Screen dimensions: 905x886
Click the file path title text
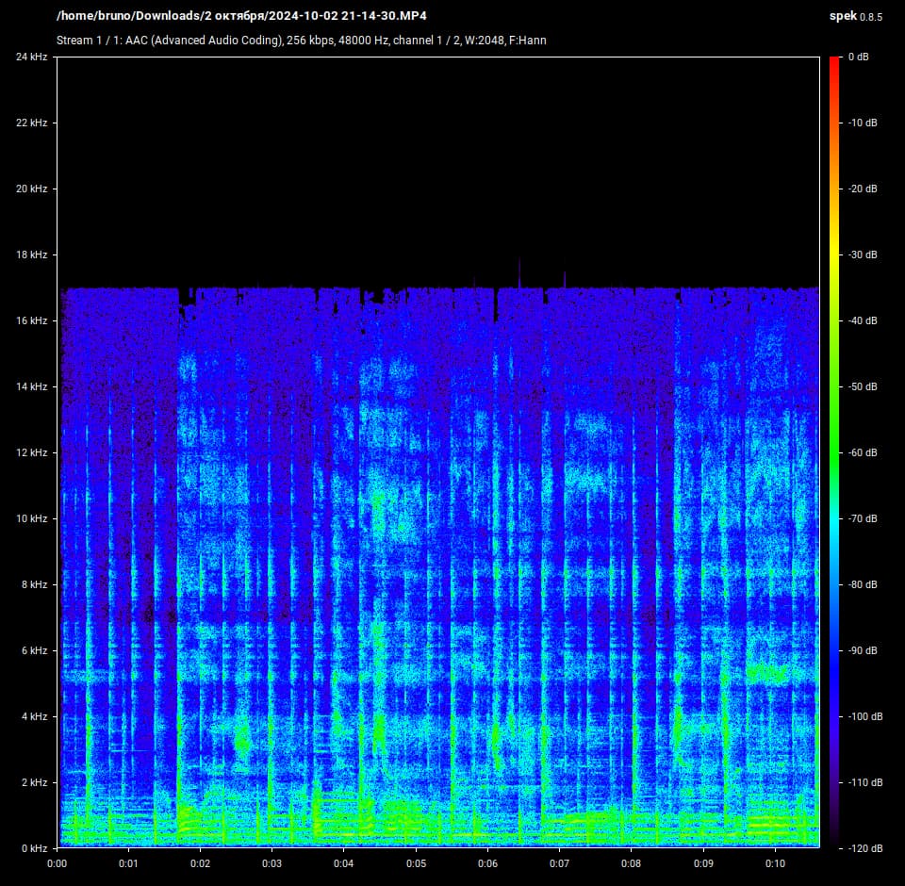click(248, 16)
